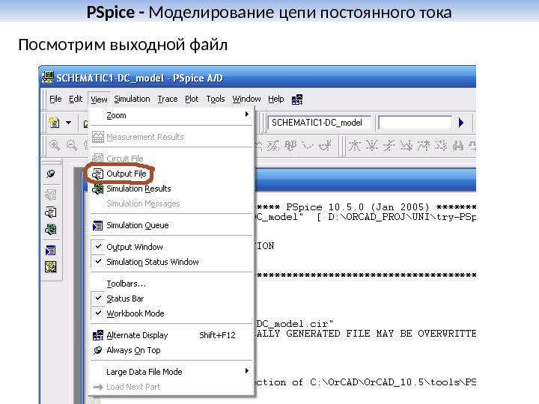Screen dimensions: 539x404
Task: Open the File menu
Action: pyautogui.click(x=55, y=99)
